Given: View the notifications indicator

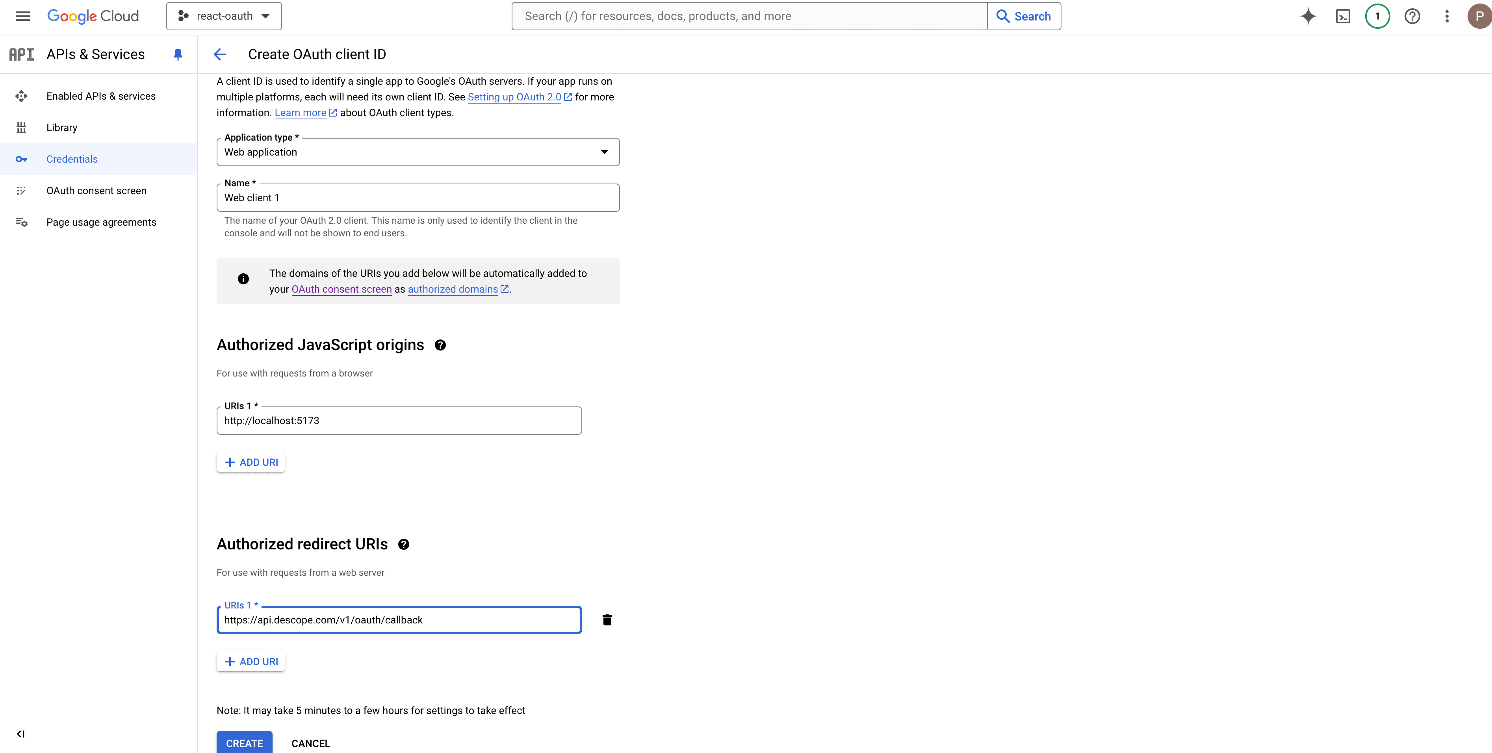Looking at the screenshot, I should (1377, 16).
